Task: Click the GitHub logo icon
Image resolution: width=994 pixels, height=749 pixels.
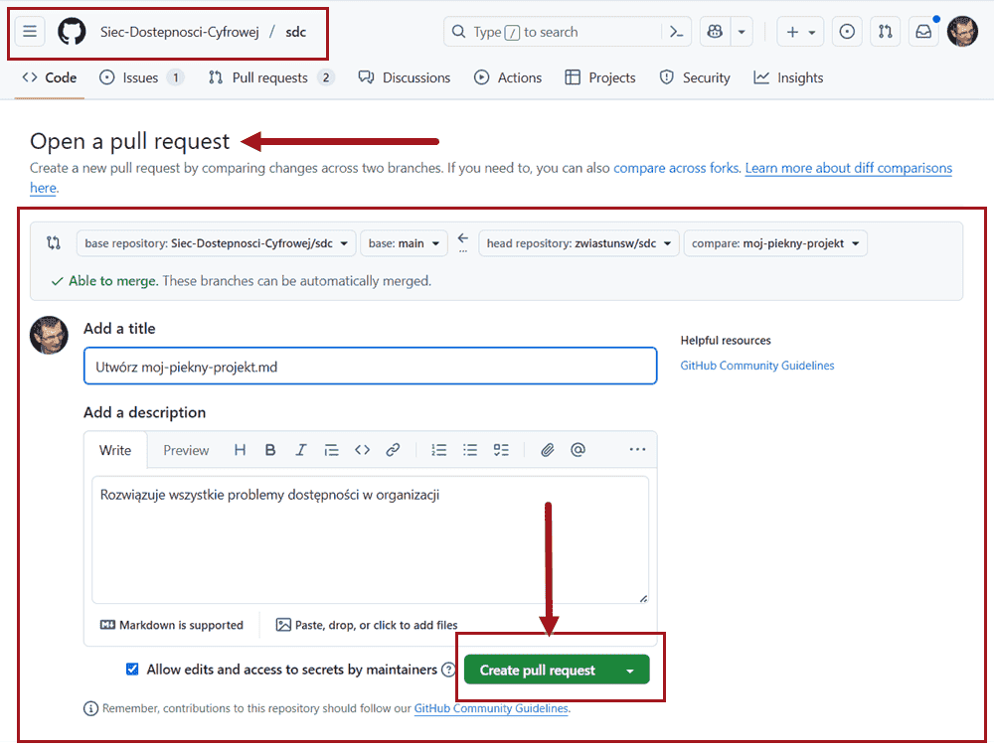Action: click(x=72, y=32)
